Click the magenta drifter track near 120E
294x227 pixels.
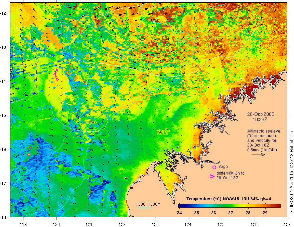pos(56,75)
